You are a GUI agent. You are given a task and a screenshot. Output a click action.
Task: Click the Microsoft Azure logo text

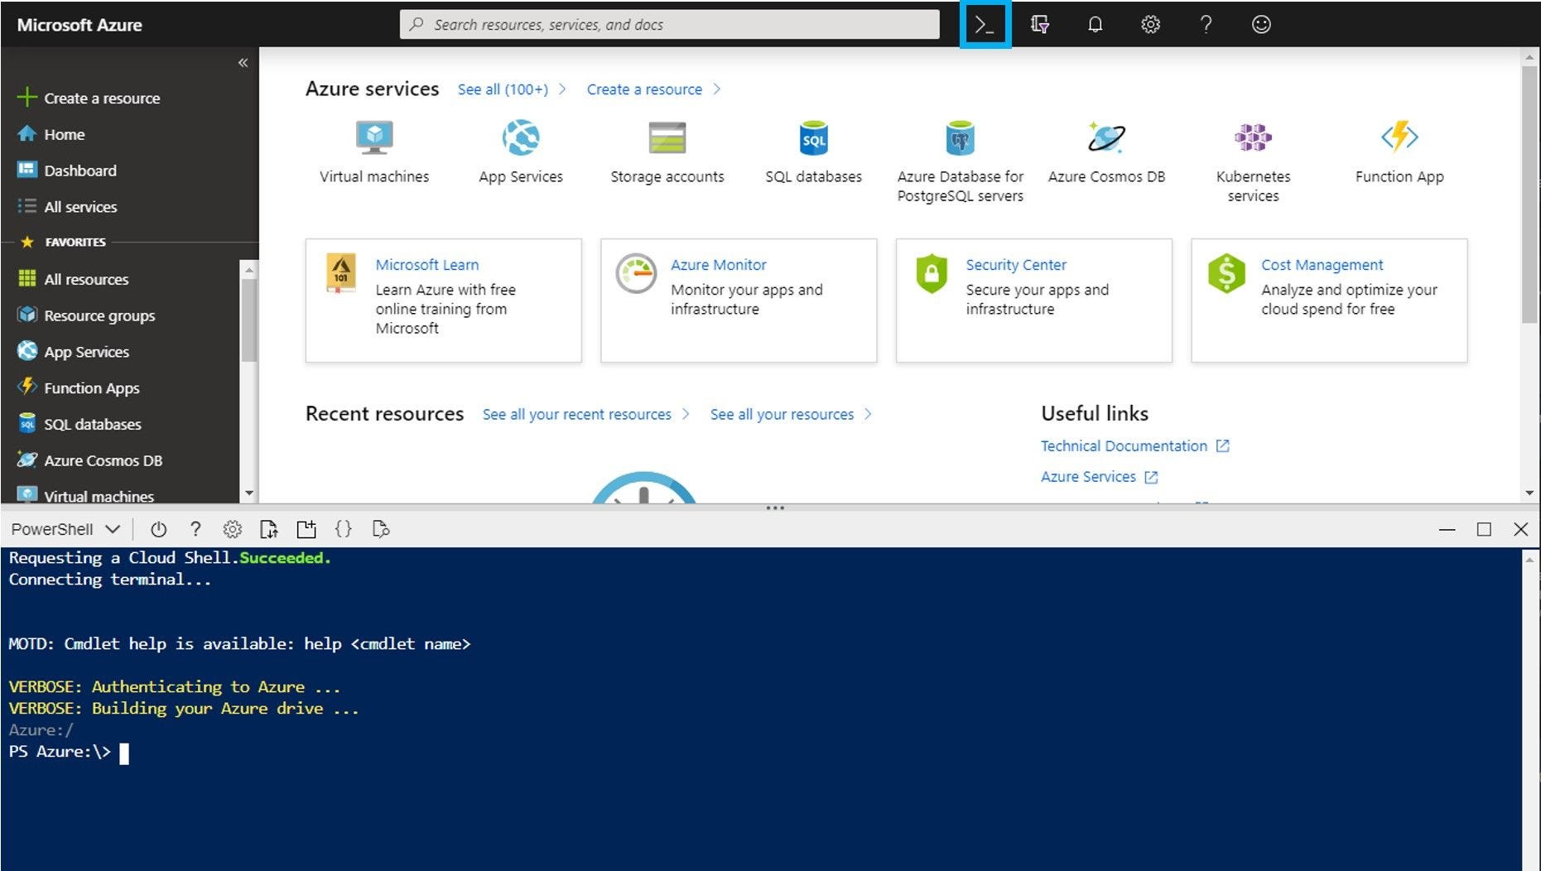click(79, 25)
